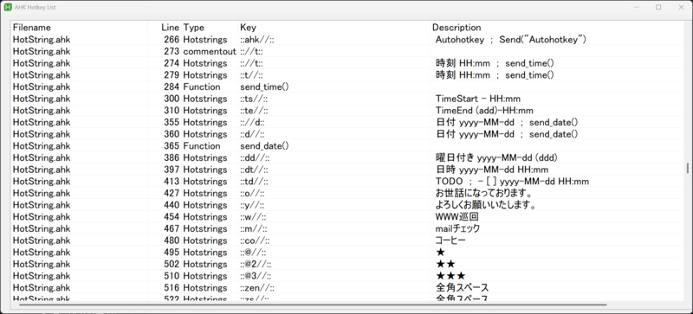Select the ::ahk//:: hotstring row
The image size is (693, 314).
(347, 39)
